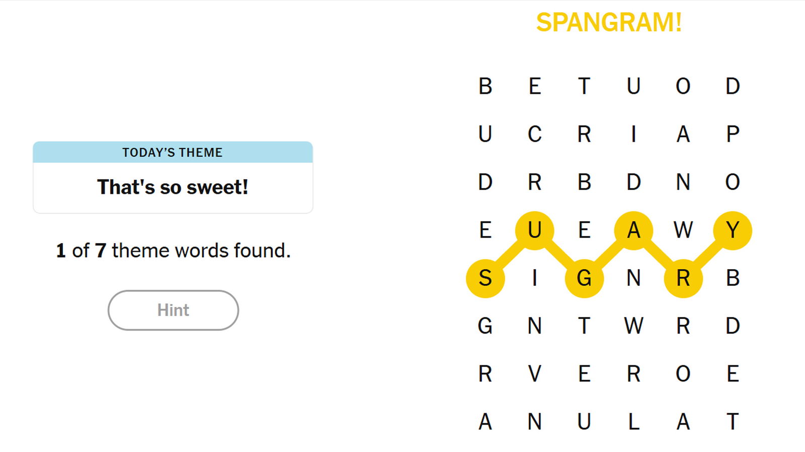
Task: Click the highlighted letter S
Action: 485,278
